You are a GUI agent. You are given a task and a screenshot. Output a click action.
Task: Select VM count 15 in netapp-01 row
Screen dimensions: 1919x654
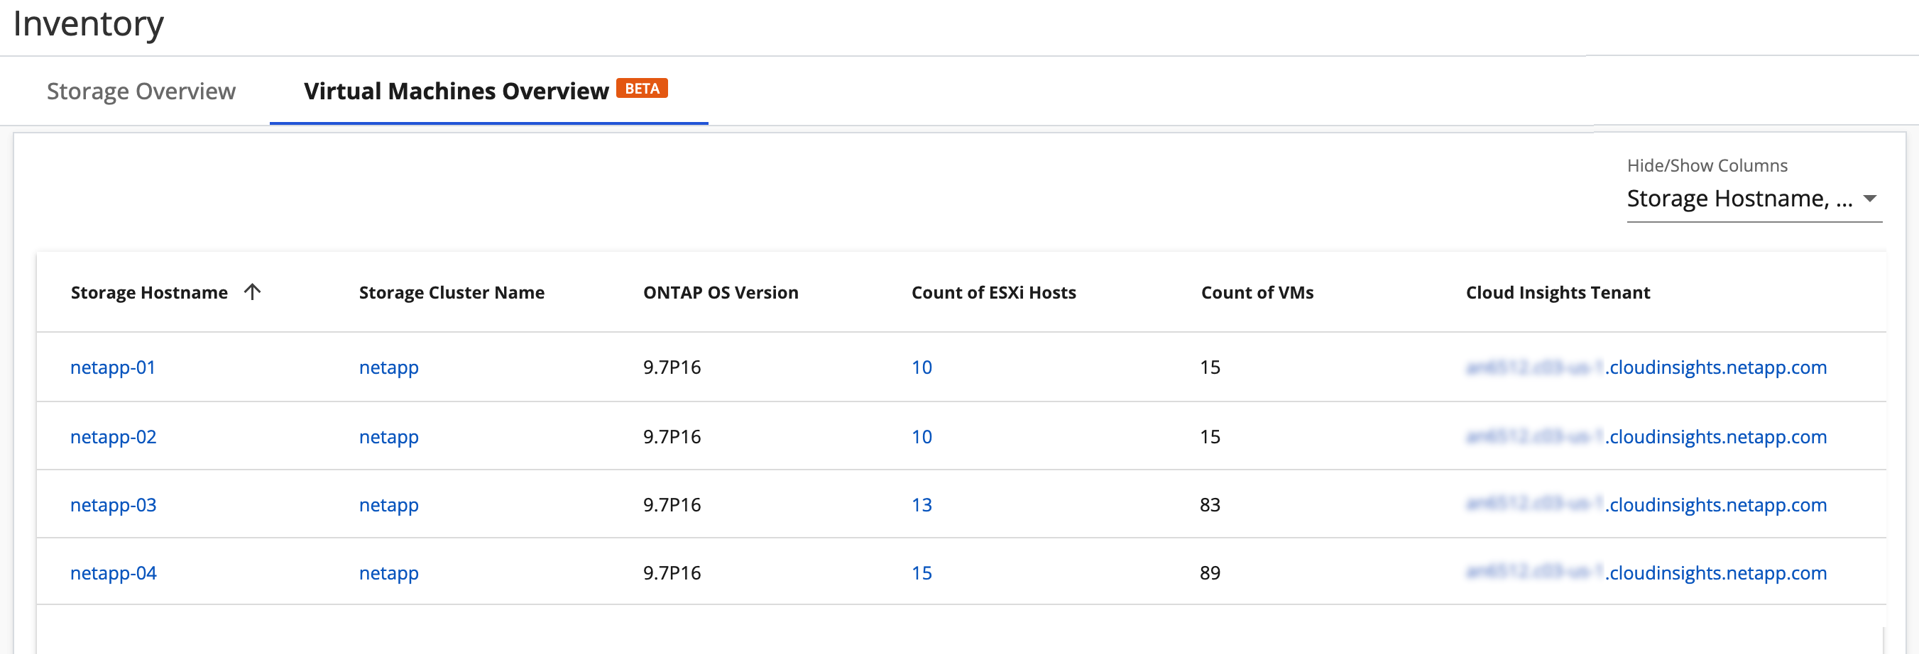tap(1210, 367)
